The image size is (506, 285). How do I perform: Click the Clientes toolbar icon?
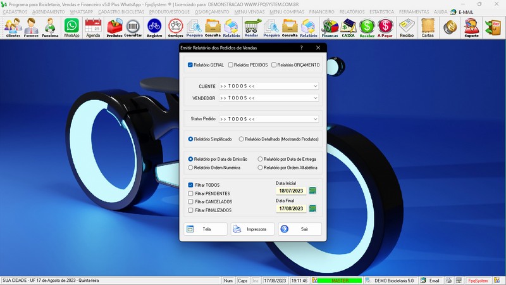(13, 27)
